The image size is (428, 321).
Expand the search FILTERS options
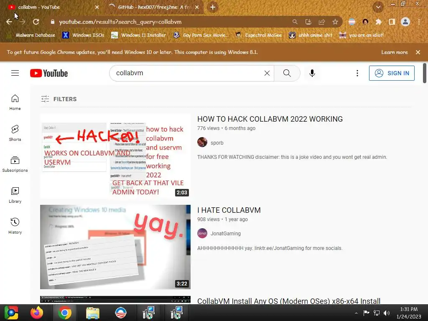pos(59,99)
